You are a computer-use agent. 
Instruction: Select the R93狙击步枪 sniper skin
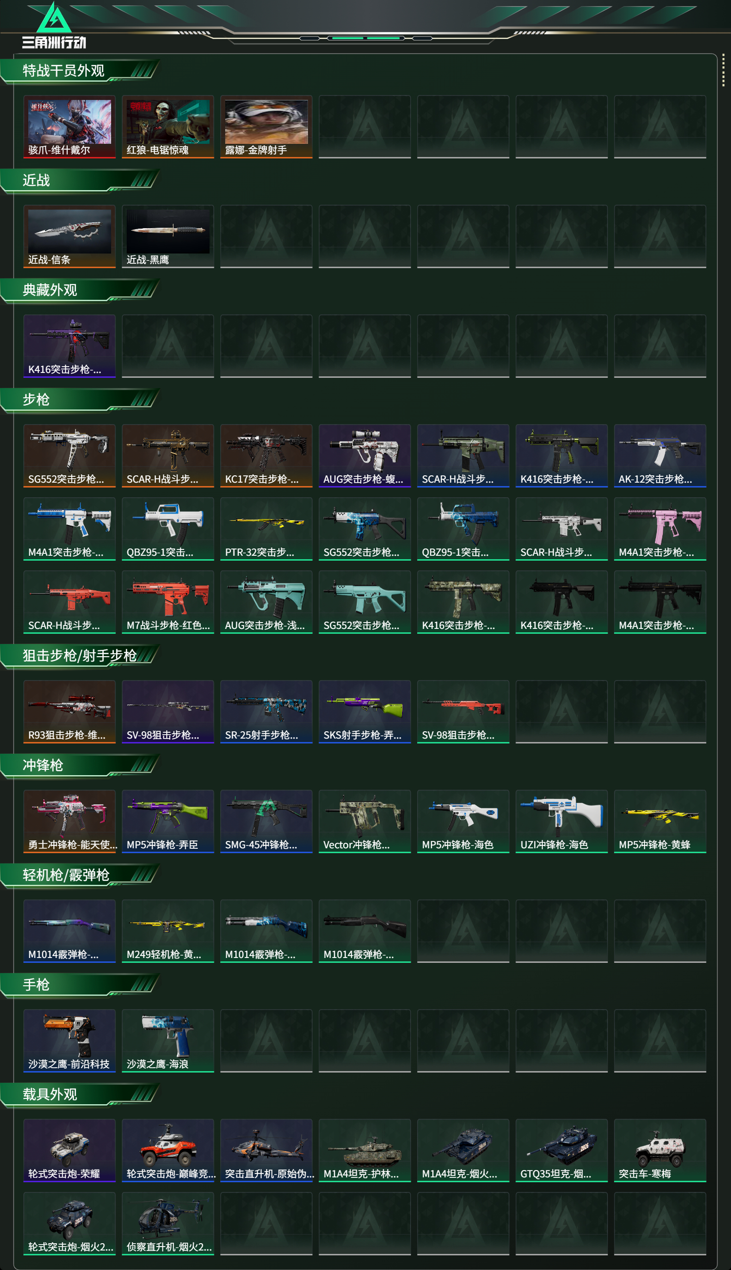(x=69, y=712)
